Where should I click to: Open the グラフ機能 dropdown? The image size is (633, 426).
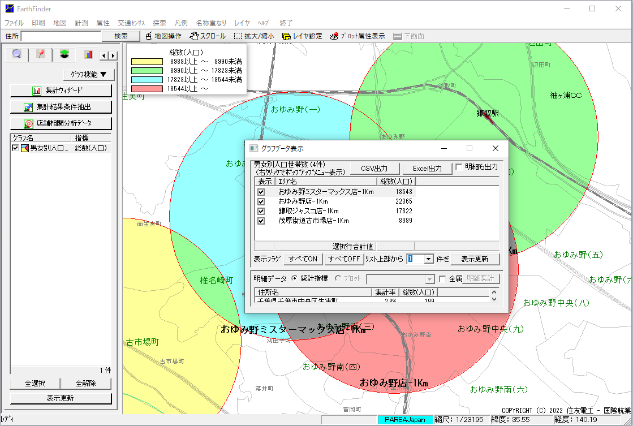[x=89, y=75]
